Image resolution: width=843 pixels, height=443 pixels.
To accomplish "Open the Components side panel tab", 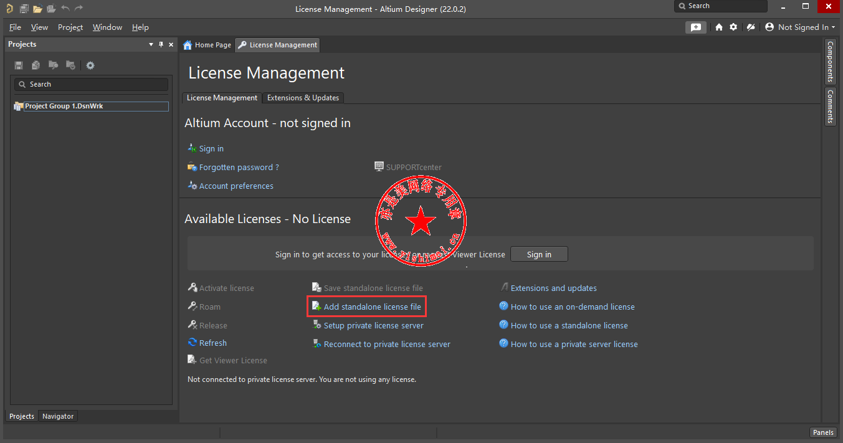I will click(x=831, y=62).
